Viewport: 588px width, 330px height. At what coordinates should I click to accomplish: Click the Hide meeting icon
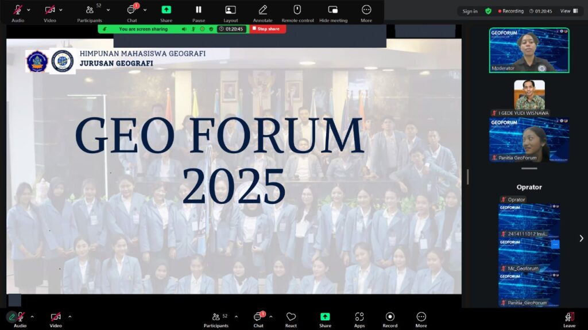pyautogui.click(x=333, y=10)
